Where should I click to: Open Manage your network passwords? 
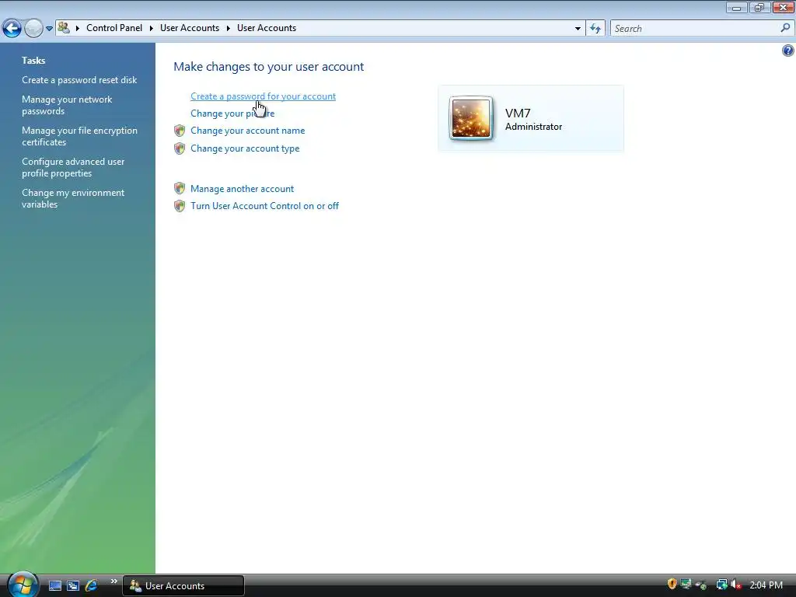(67, 105)
